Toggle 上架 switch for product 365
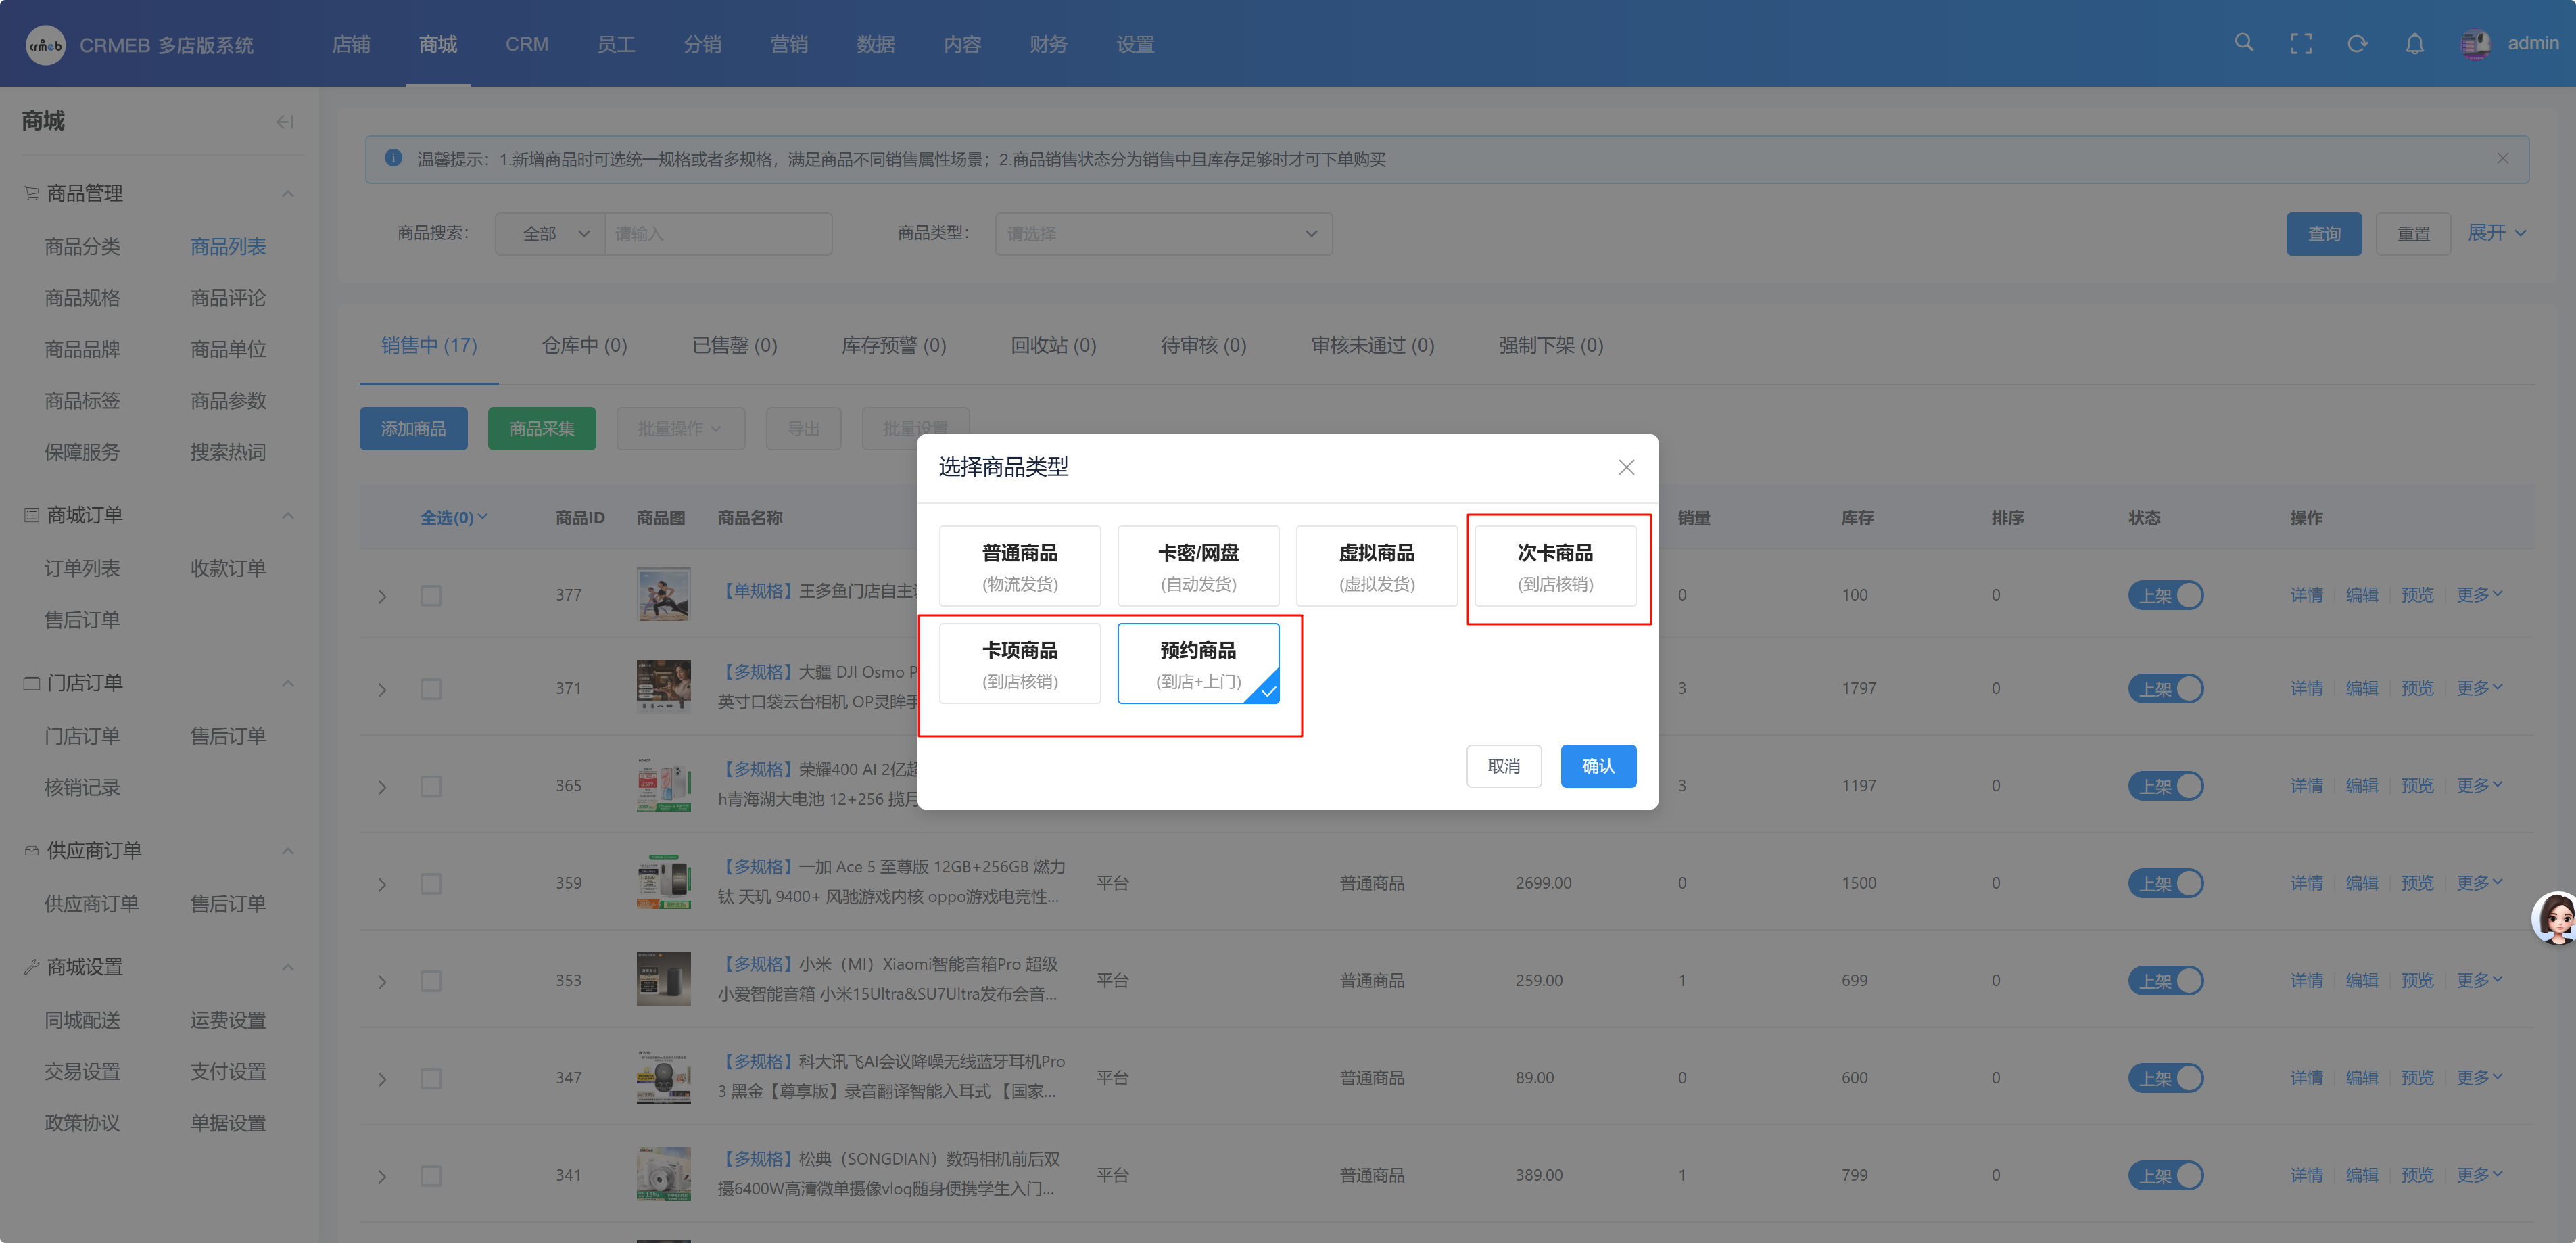This screenshot has width=2576, height=1243. [x=2165, y=786]
